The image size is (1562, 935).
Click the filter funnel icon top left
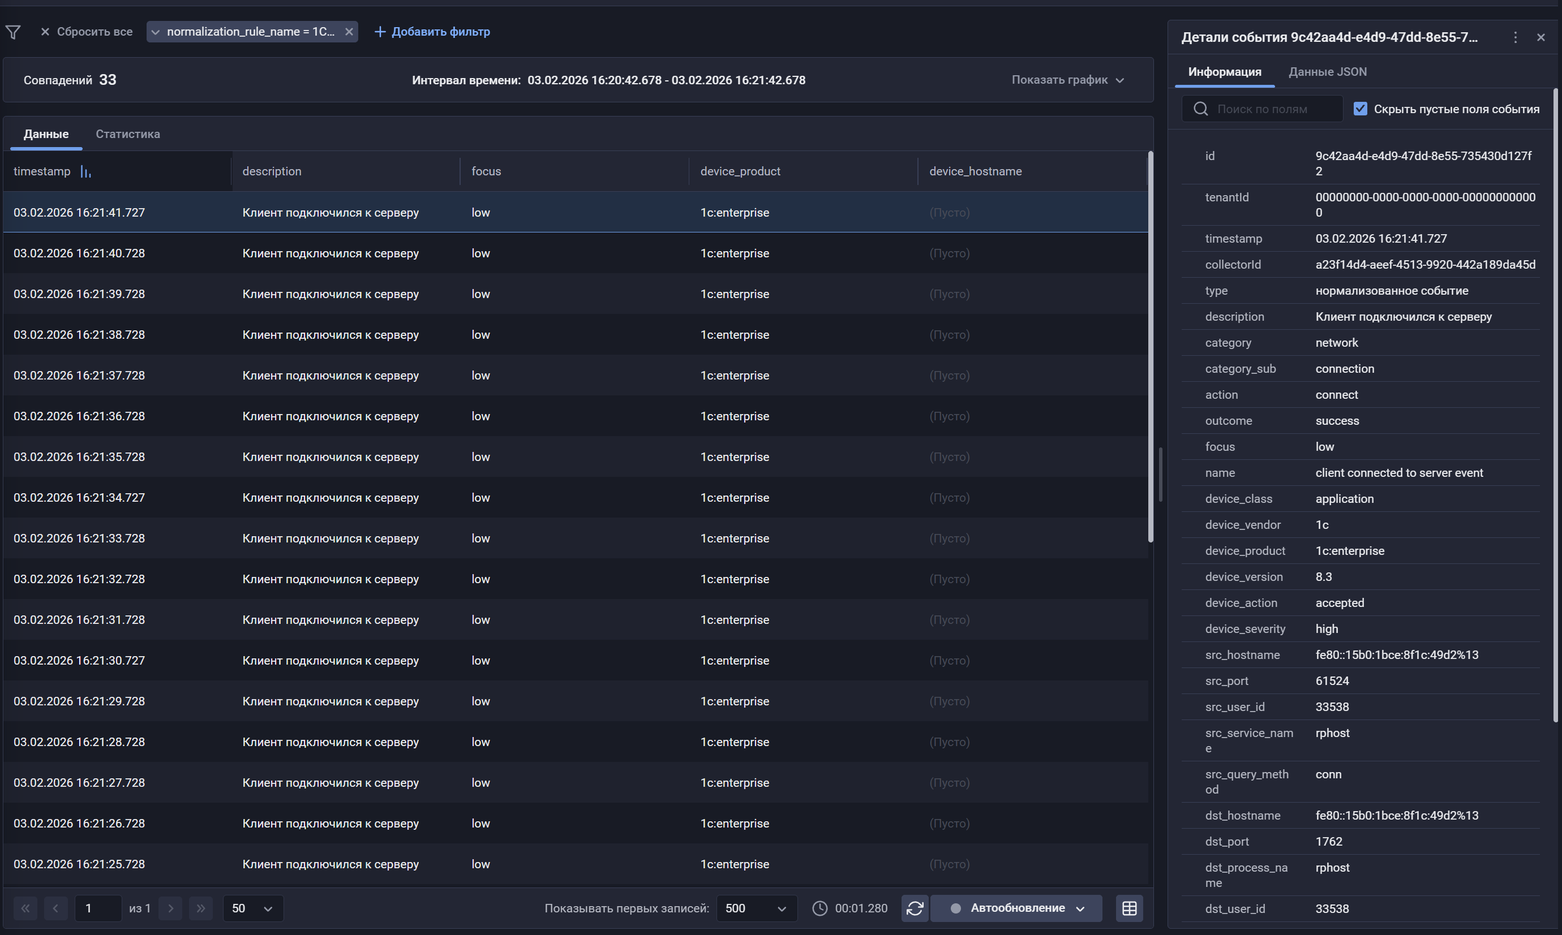(x=13, y=32)
